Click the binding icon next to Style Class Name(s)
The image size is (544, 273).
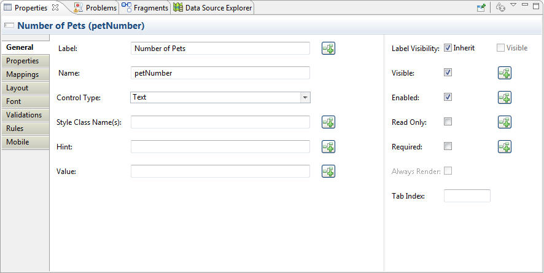[x=328, y=122]
